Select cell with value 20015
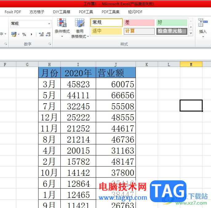 click(x=78, y=150)
